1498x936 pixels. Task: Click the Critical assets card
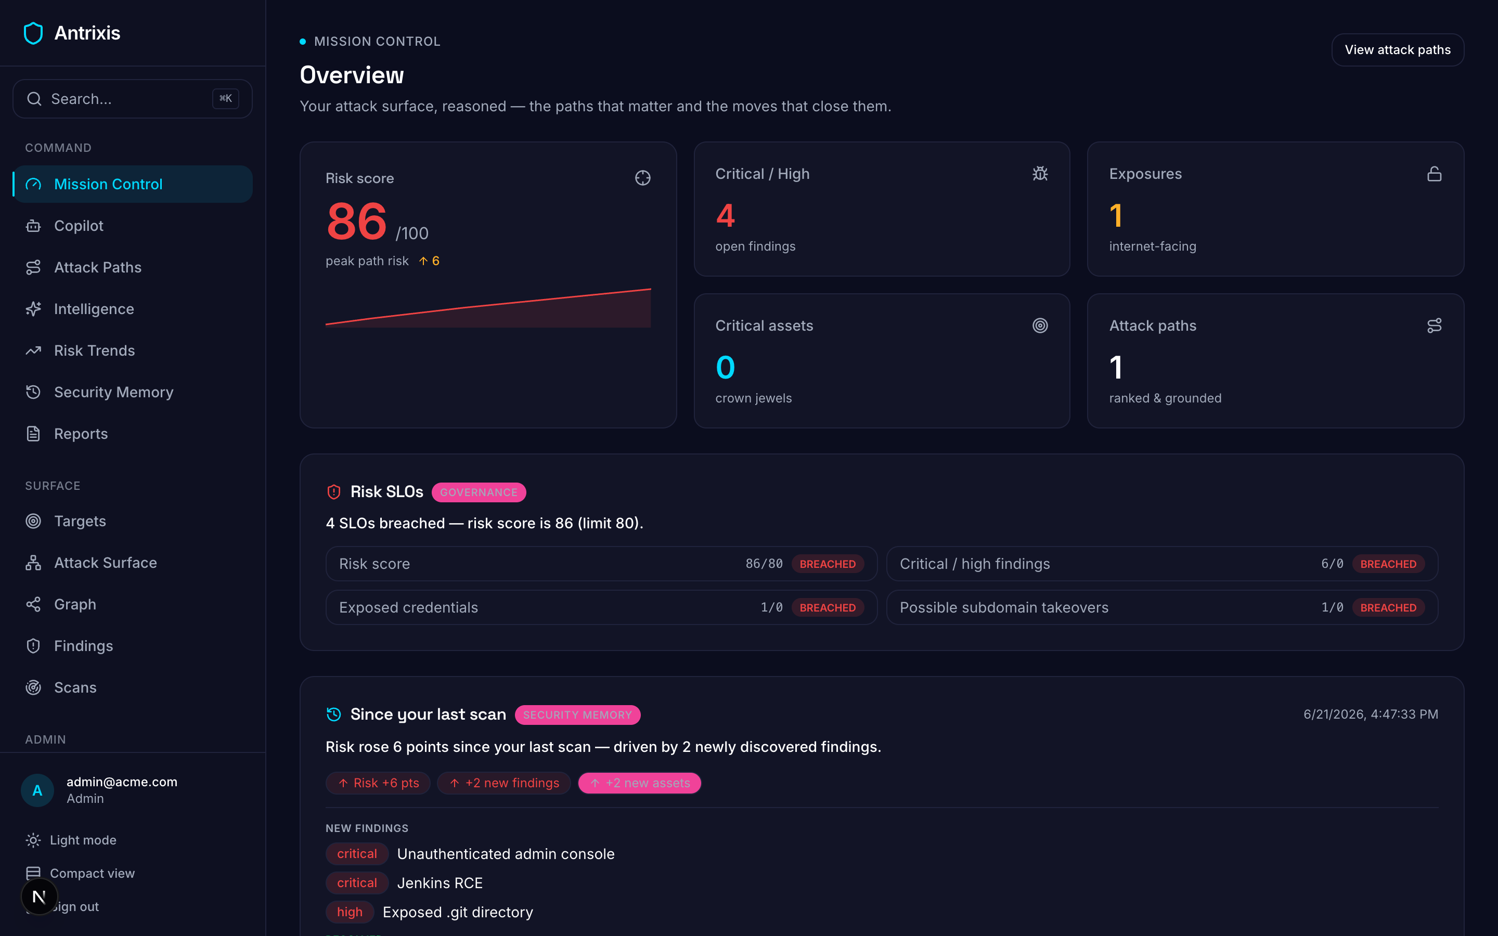pos(882,361)
